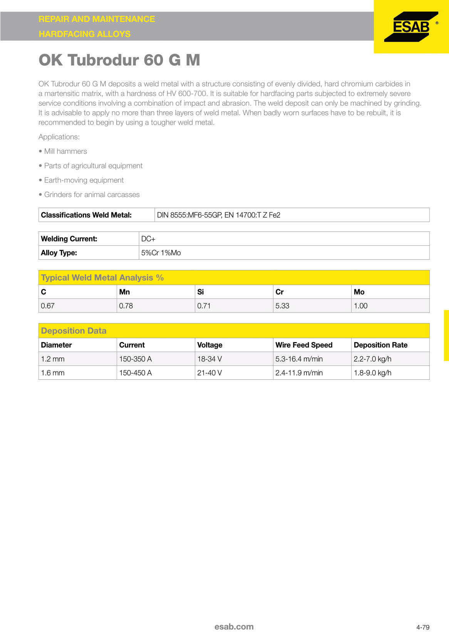The image size is (449, 637).
Task: Click the '150-350 A' current cell
Action: click(156, 359)
